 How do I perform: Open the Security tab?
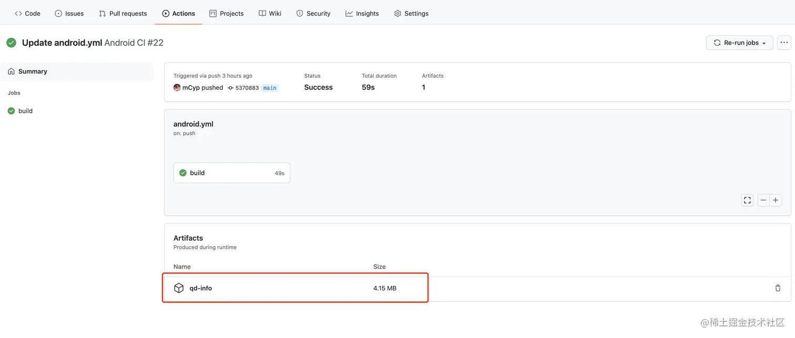pos(313,13)
